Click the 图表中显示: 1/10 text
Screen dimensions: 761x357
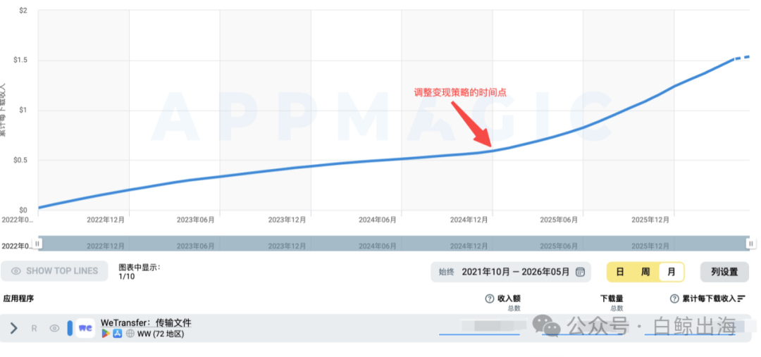(x=140, y=272)
